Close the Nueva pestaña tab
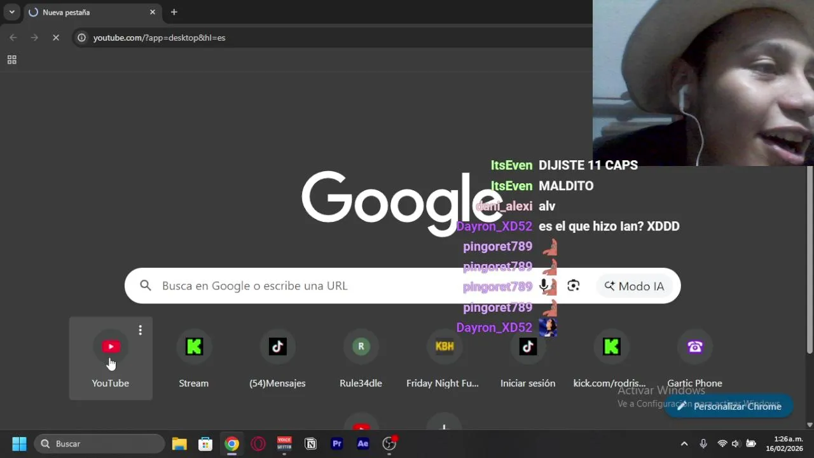The height and width of the screenshot is (458, 814). tap(153, 12)
